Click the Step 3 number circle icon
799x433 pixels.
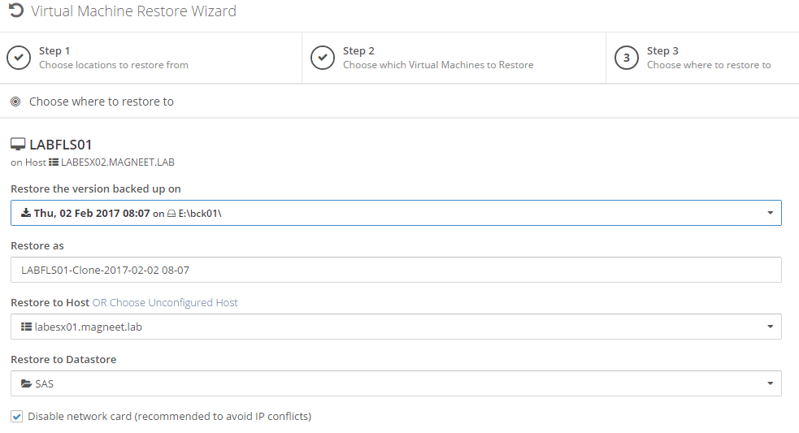627,58
